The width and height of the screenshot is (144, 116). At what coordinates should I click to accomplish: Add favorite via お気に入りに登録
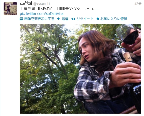114,19
